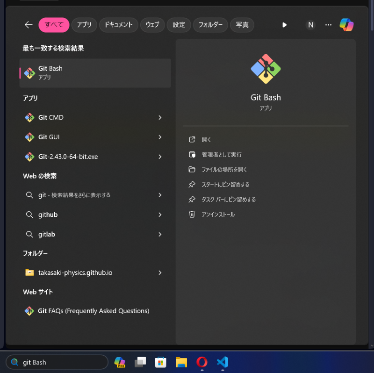Open Copilot PRE from the taskbar
This screenshot has width=374, height=373.
pyautogui.click(x=120, y=362)
